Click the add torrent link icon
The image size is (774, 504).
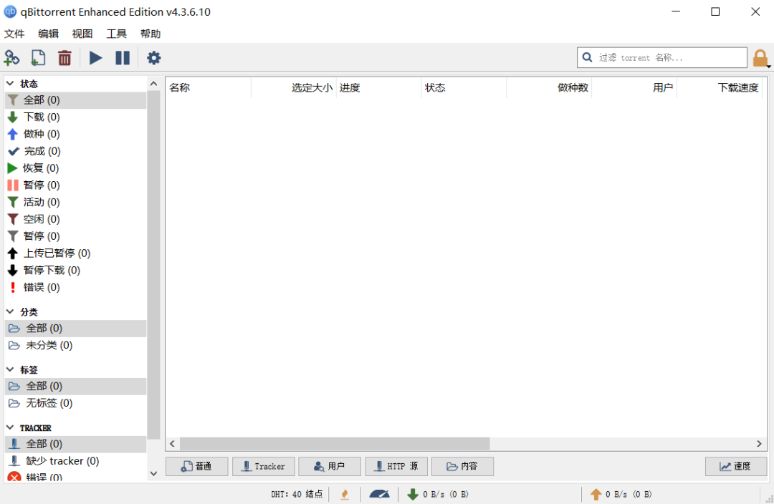(11, 58)
